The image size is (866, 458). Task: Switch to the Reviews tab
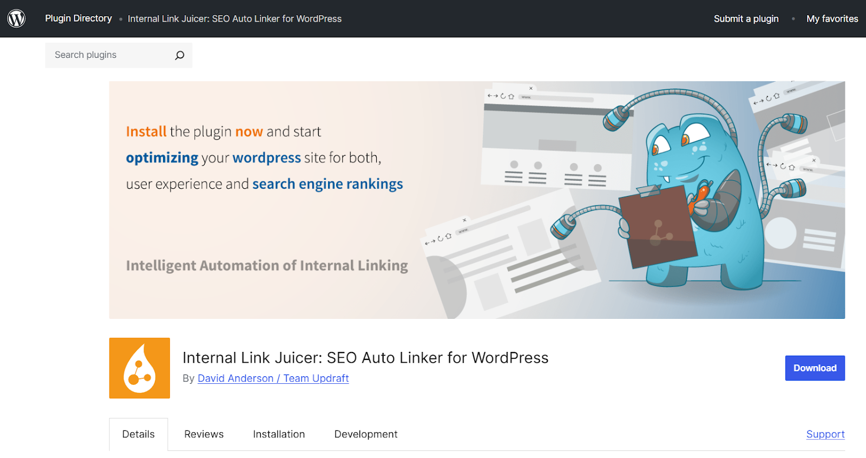coord(204,434)
